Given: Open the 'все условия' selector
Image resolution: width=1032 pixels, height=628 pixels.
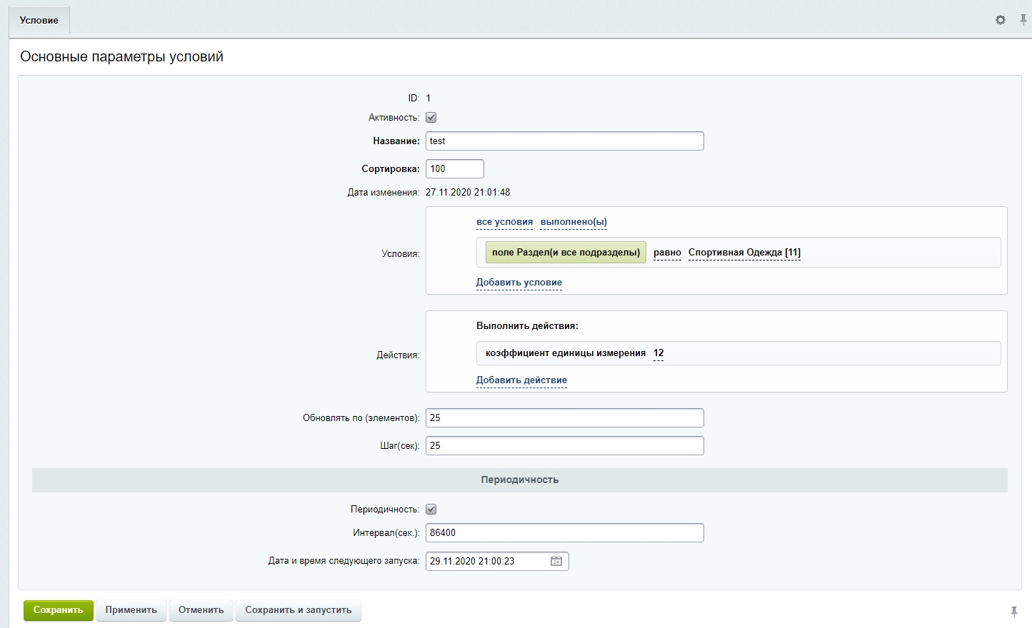Looking at the screenshot, I should (x=504, y=222).
